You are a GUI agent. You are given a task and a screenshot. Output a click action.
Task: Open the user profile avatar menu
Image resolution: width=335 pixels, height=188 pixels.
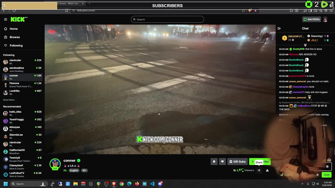pyautogui.click(x=325, y=19)
